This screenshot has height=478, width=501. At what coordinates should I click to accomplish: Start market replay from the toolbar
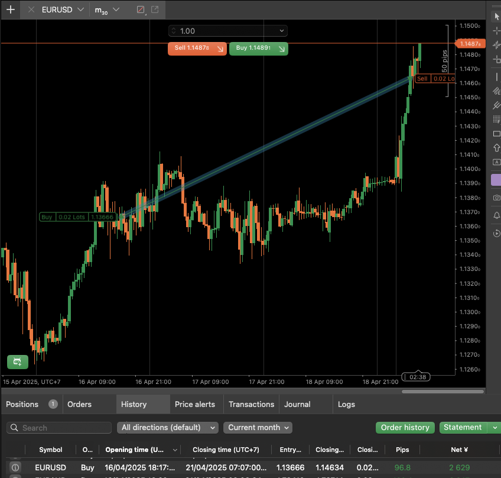(496, 233)
